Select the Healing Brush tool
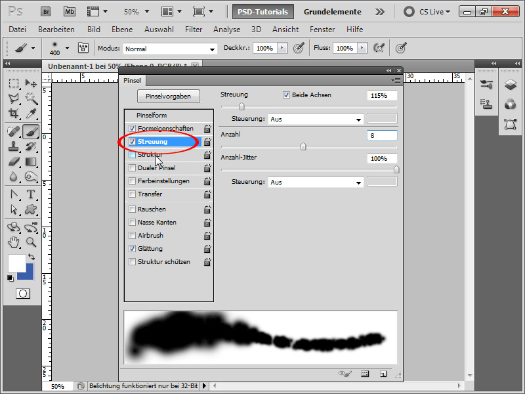The height and width of the screenshot is (394, 525). [14, 131]
